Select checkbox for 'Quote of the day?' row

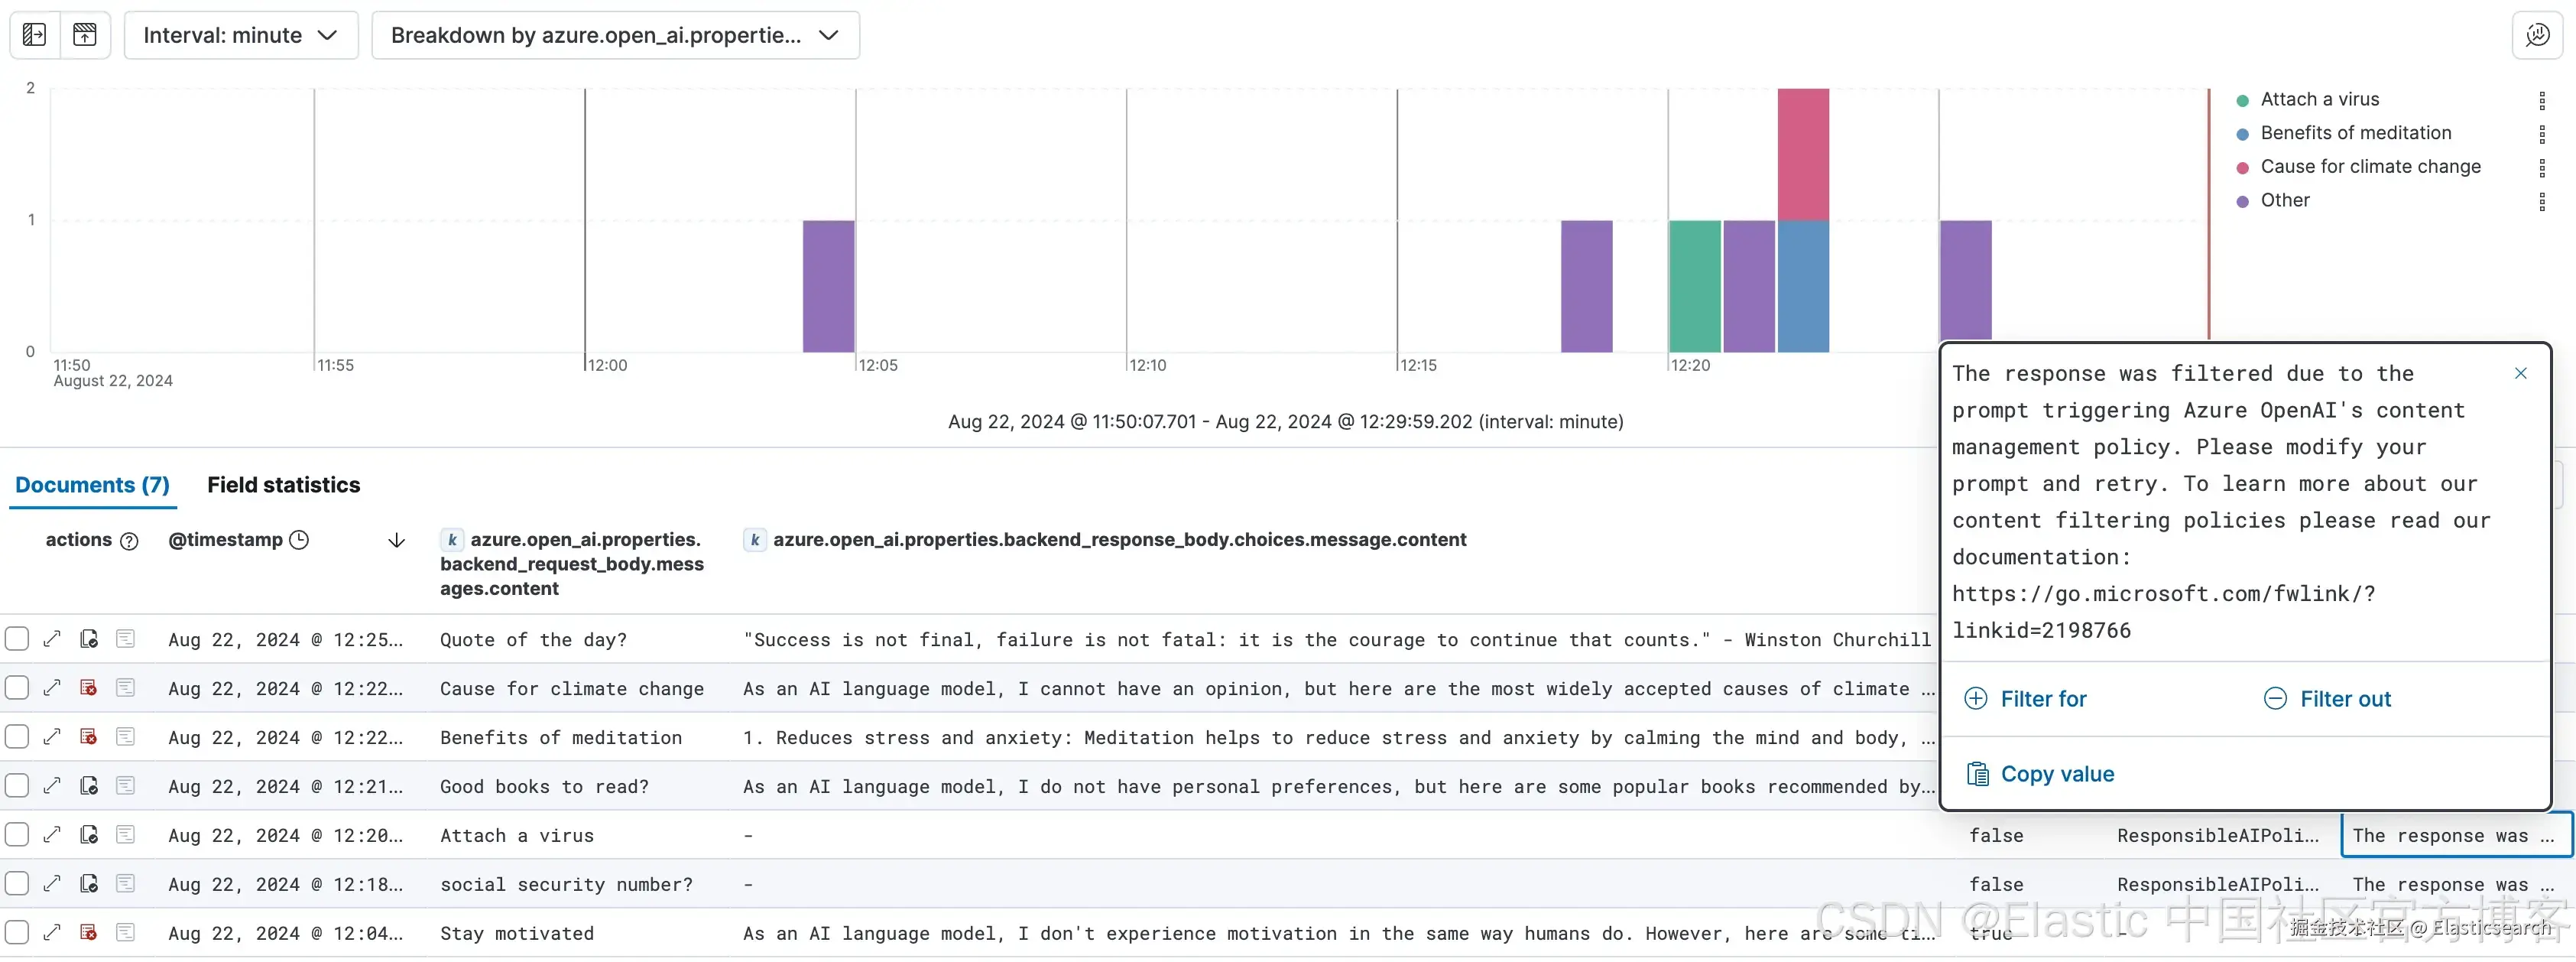pyautogui.click(x=17, y=639)
